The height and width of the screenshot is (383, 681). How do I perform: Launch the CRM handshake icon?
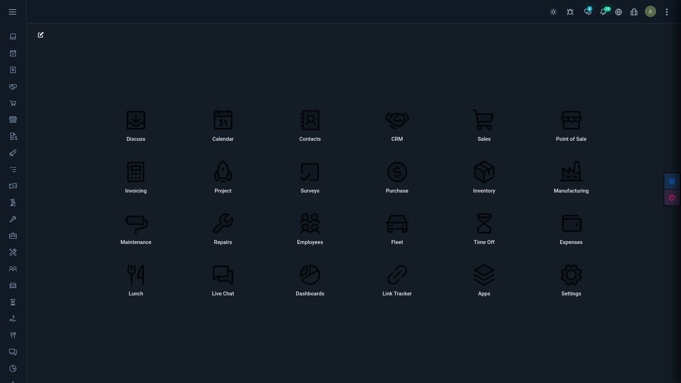click(397, 120)
